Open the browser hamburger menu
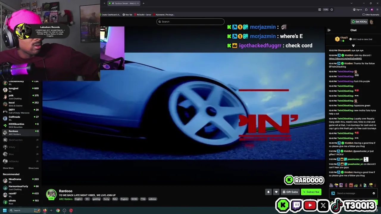 (377, 10)
